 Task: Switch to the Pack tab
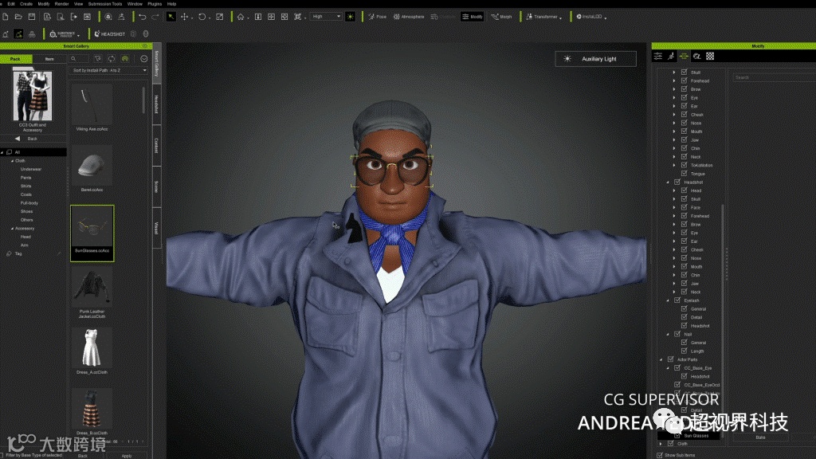[x=16, y=59]
